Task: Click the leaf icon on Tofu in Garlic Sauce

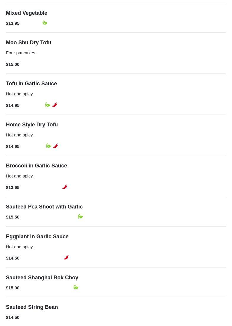Action: pyautogui.click(x=48, y=105)
